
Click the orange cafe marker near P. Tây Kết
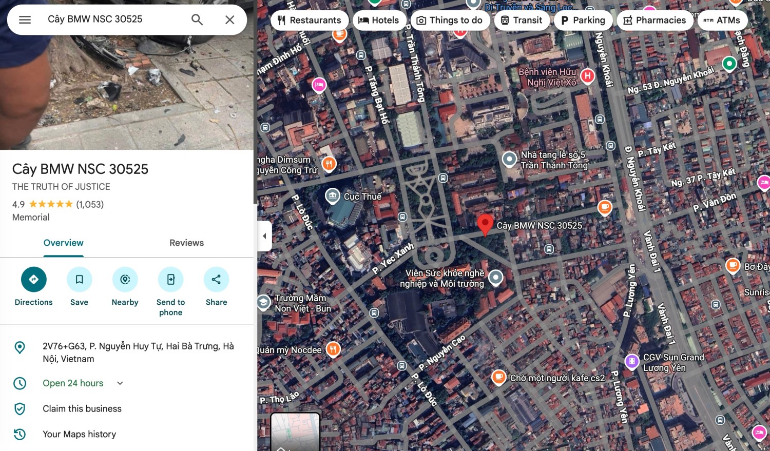click(x=605, y=207)
